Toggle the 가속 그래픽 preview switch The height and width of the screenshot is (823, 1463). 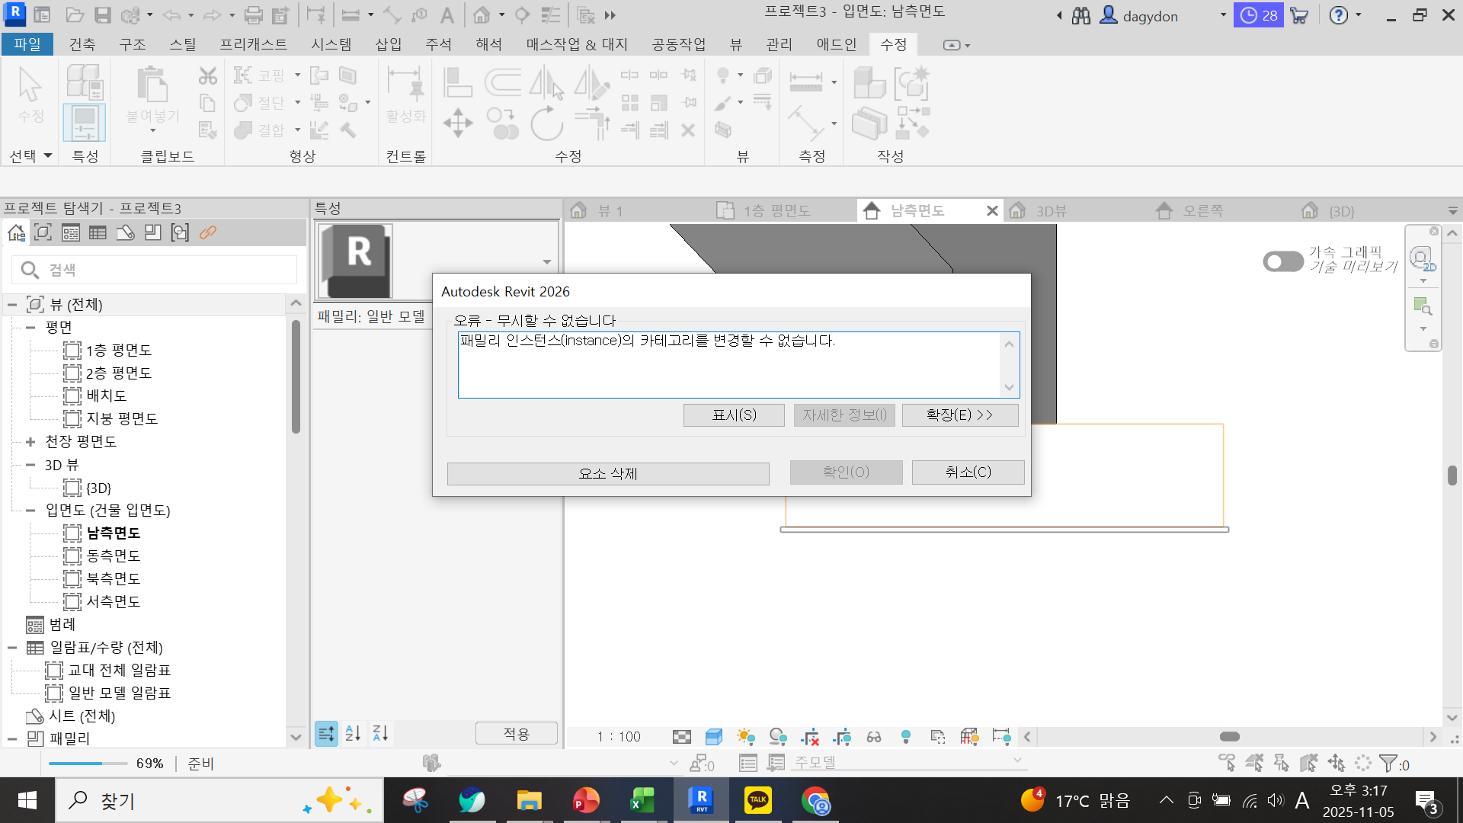(x=1283, y=261)
